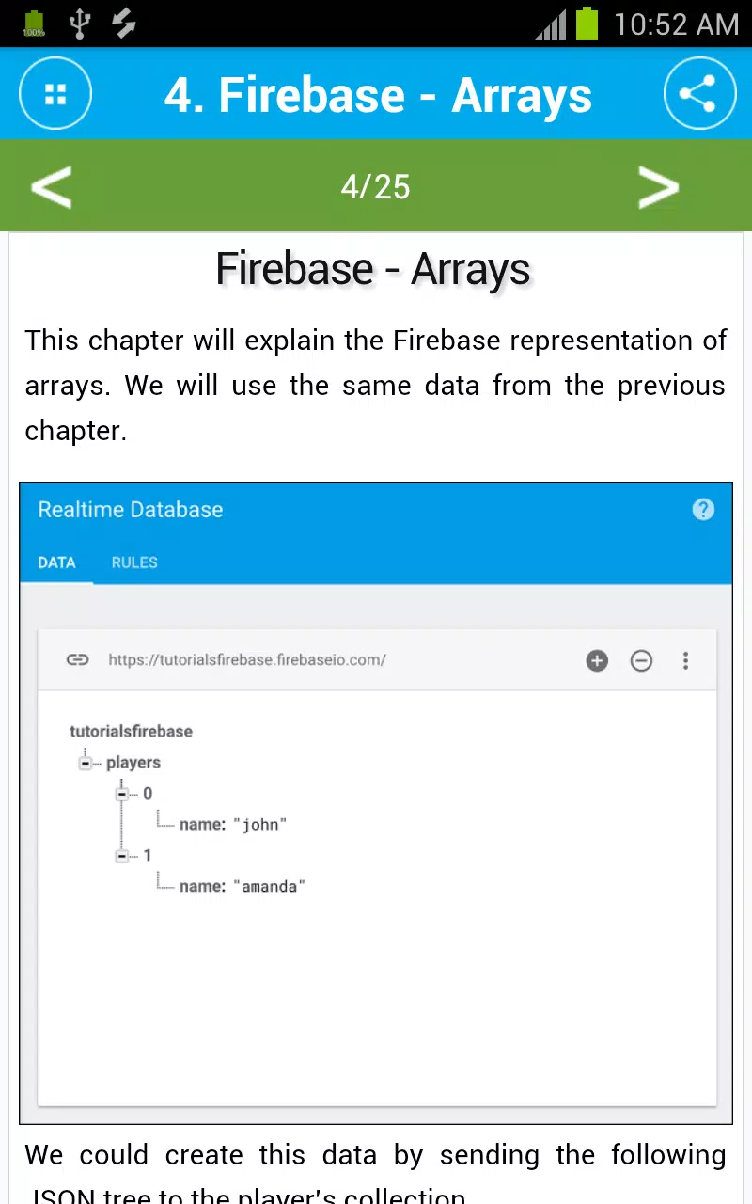Switch to the RULES tab
The height and width of the screenshot is (1204, 752).
click(x=134, y=562)
